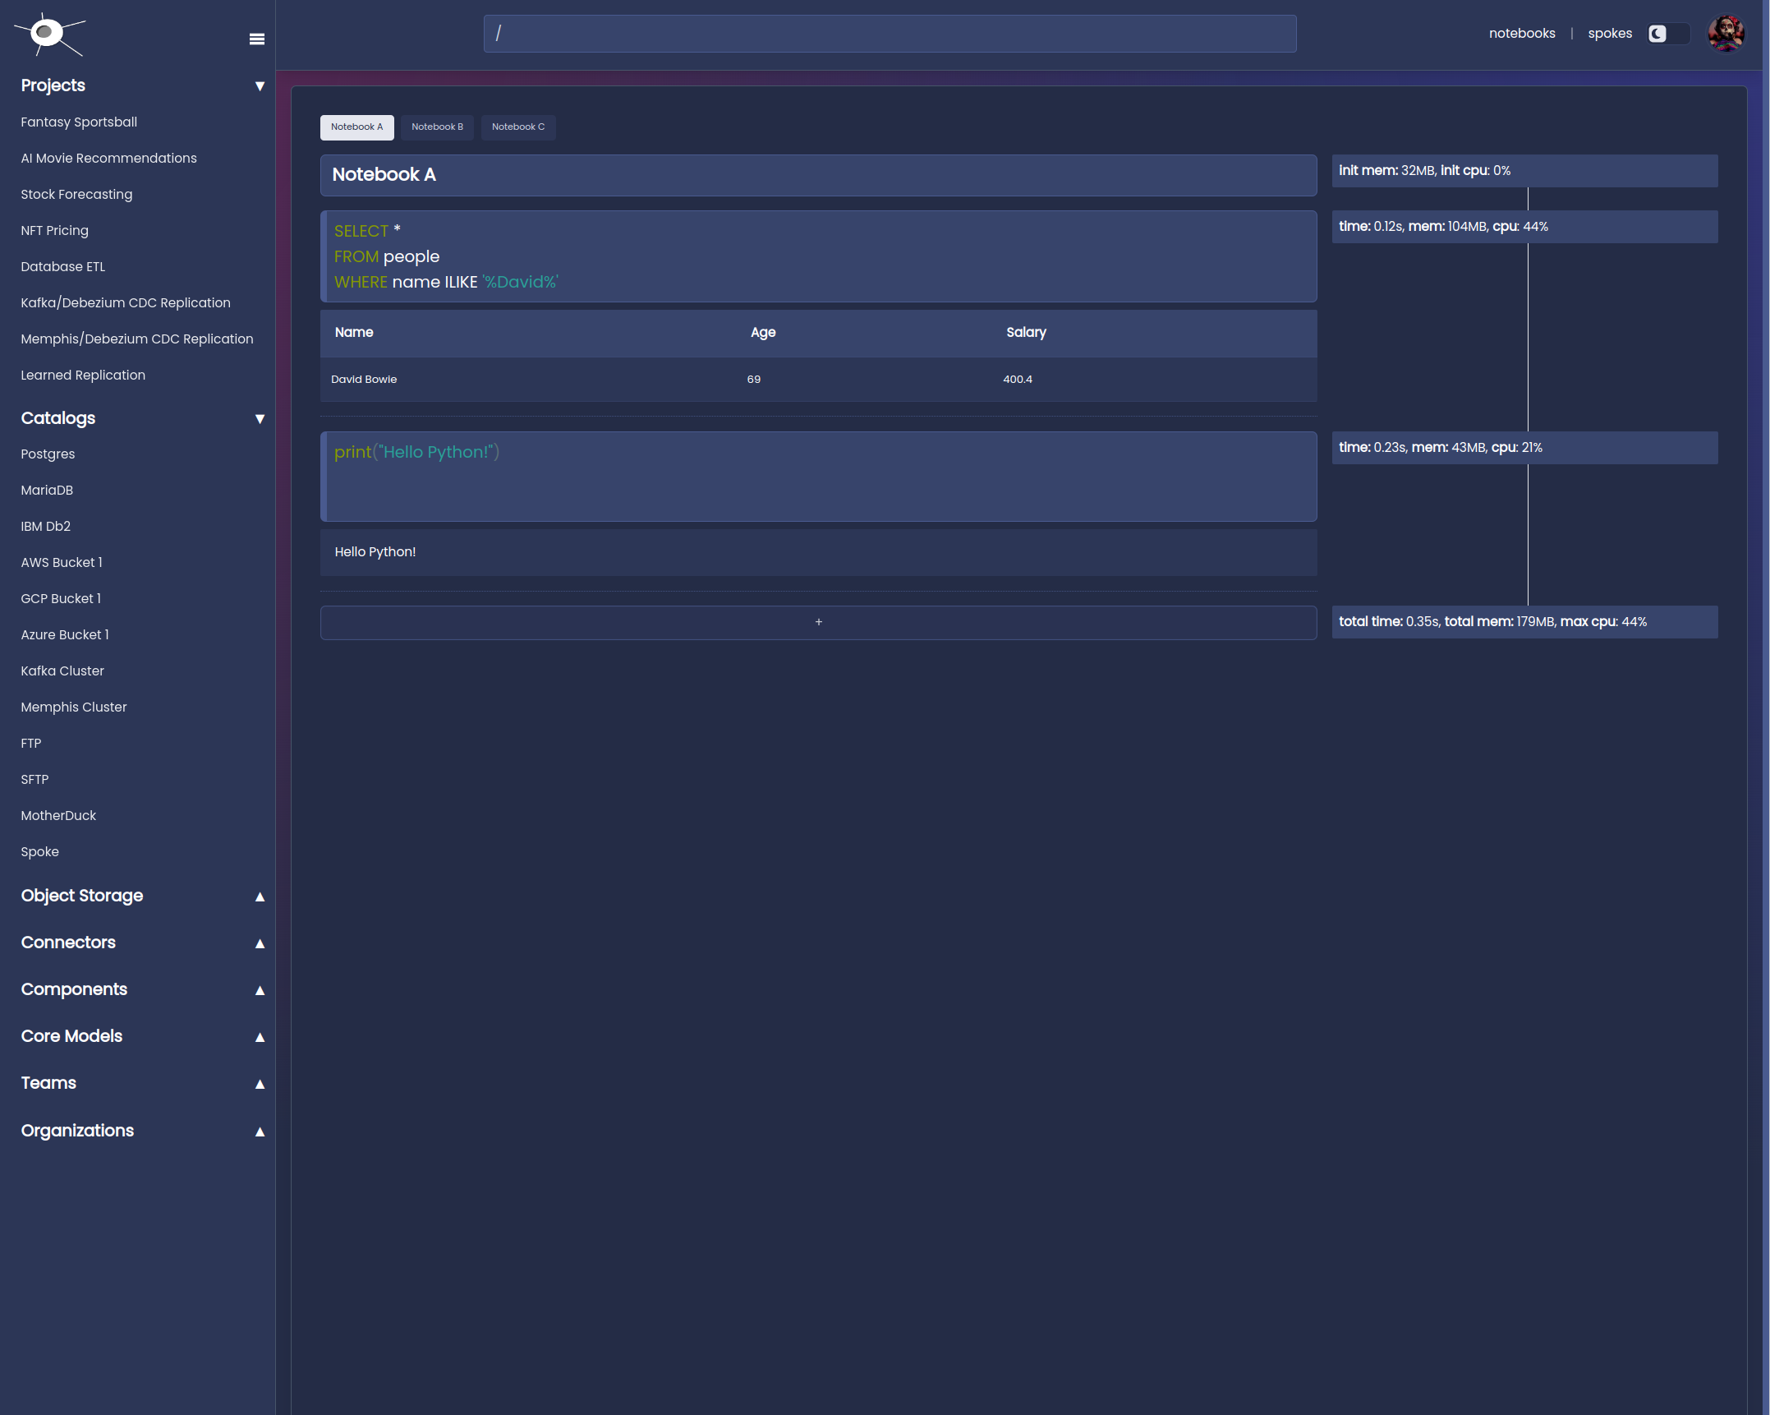This screenshot has height=1415, width=1770.
Task: Open the user avatar profile
Action: (1725, 34)
